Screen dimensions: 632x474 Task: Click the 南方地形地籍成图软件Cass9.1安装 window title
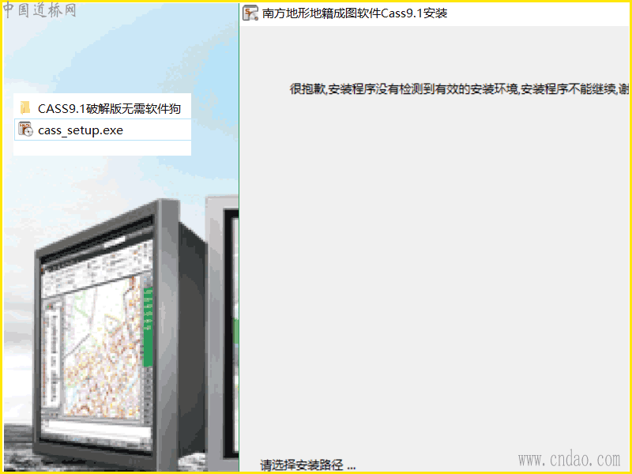355,13
